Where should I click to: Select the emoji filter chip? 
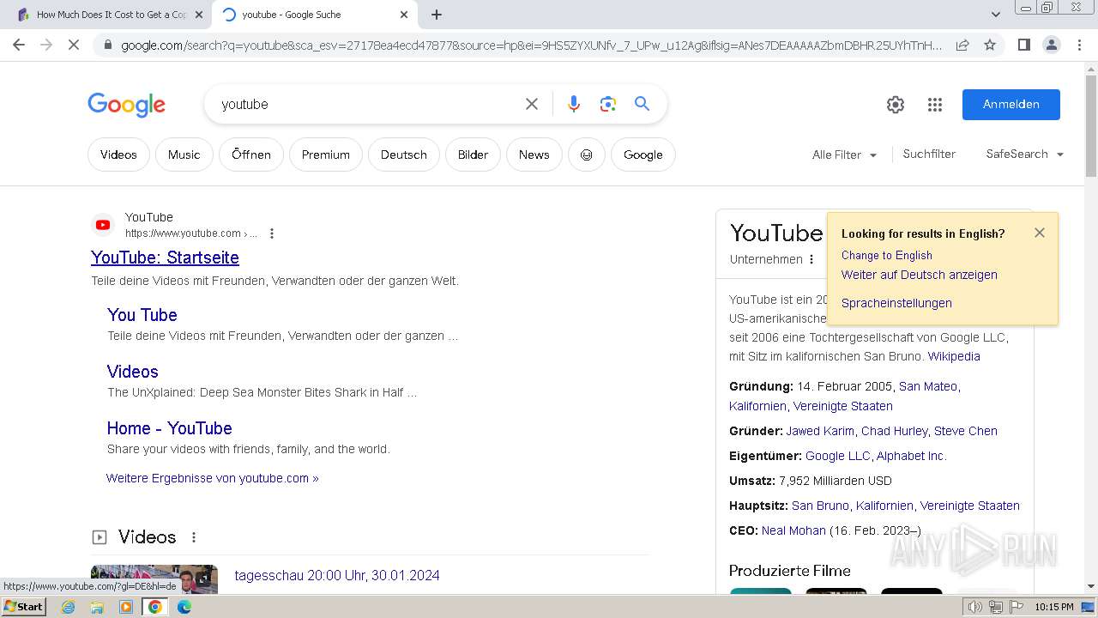click(587, 154)
